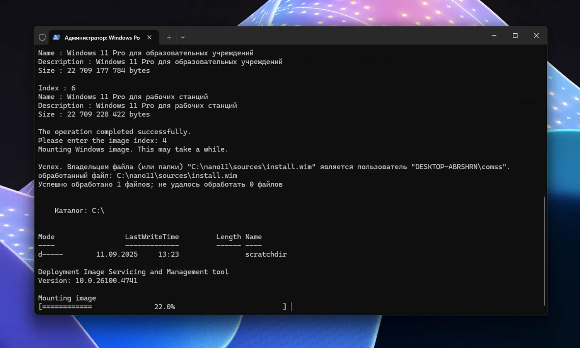
Task: Click the 'Mounting image' status line
Action: coord(67,298)
